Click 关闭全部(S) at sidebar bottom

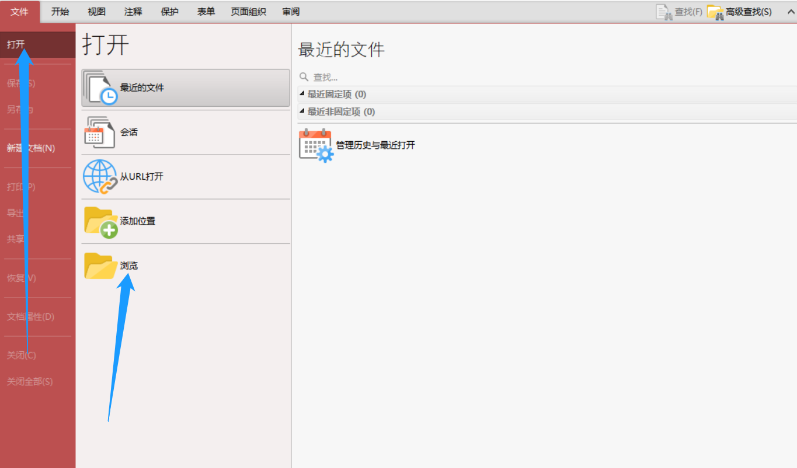(x=30, y=381)
